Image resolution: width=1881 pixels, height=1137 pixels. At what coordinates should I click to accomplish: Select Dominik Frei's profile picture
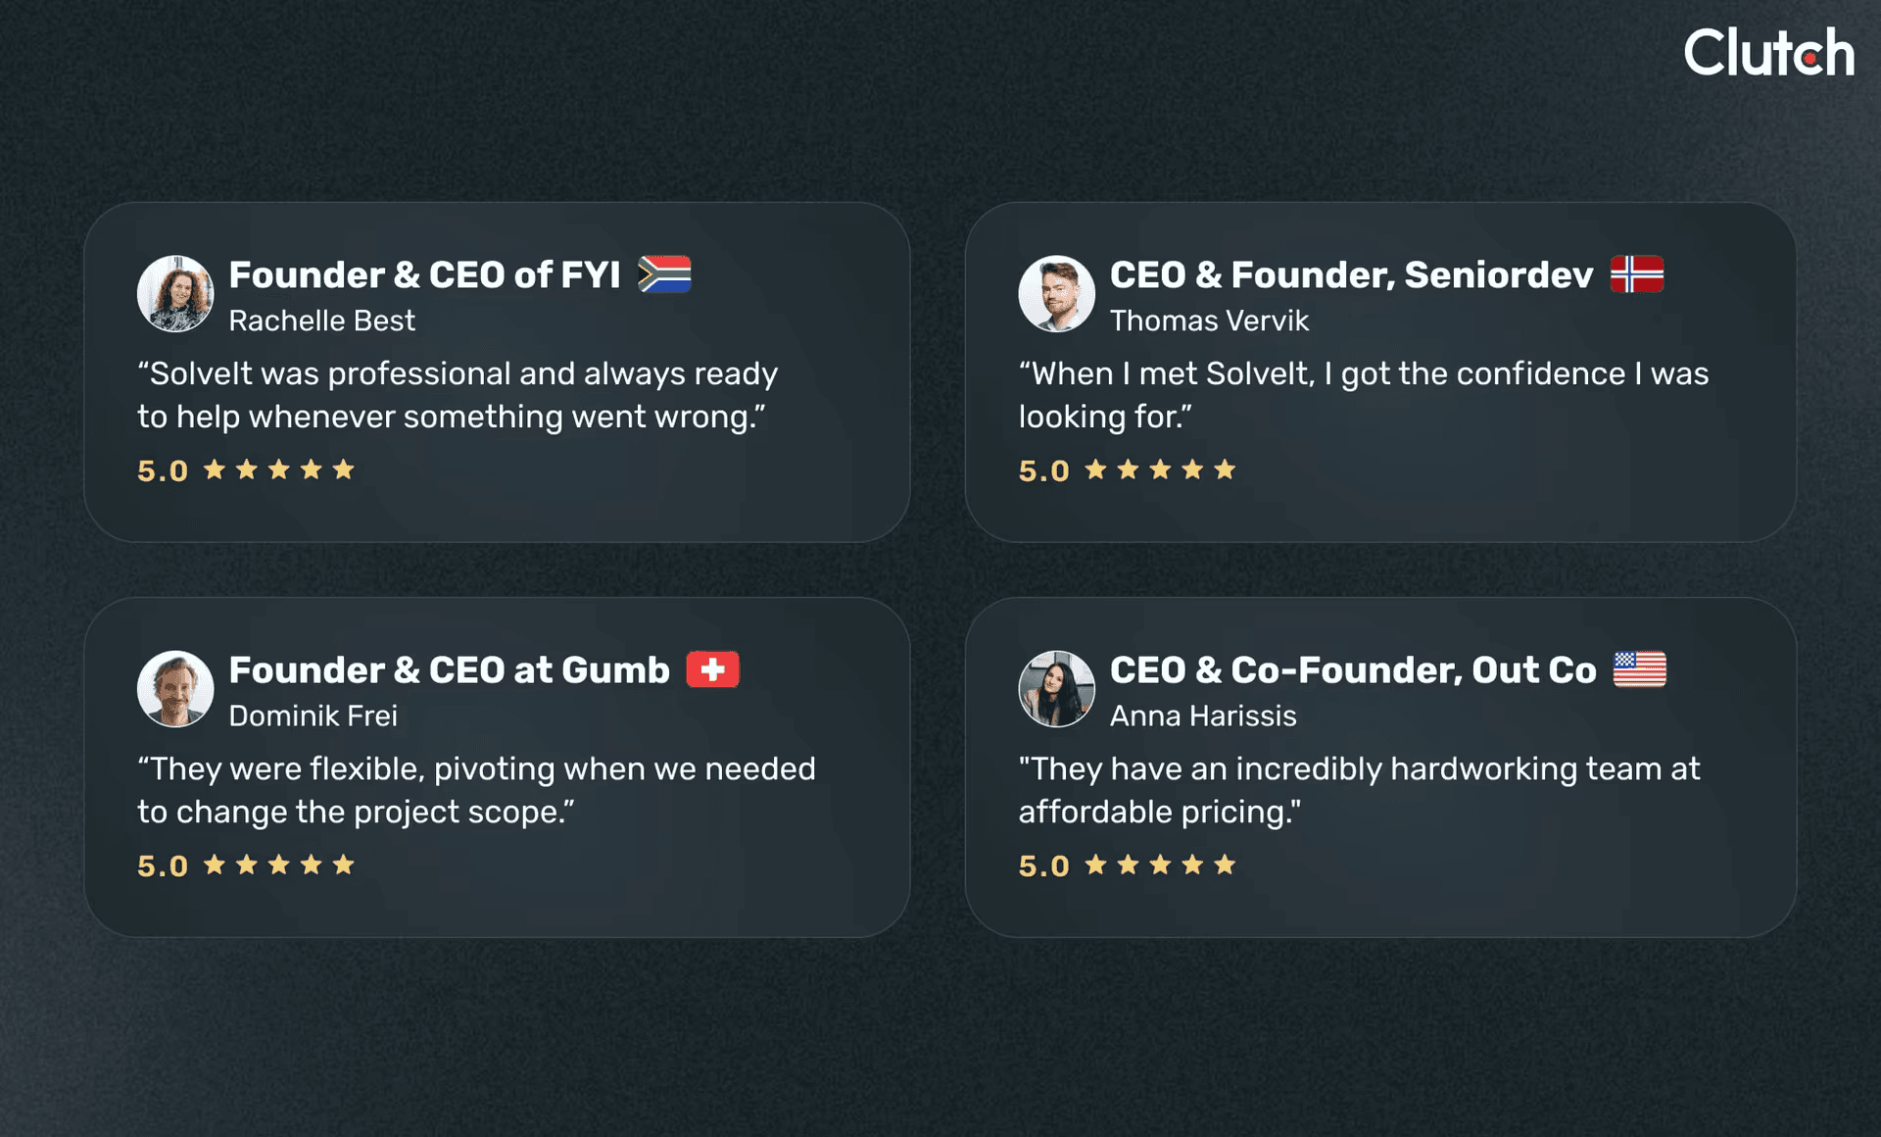[175, 689]
